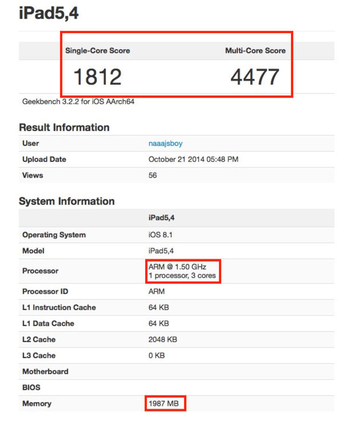Viewport: 347px width, 421px height.
Task: Click the System Information heading
Action: [x=67, y=201]
